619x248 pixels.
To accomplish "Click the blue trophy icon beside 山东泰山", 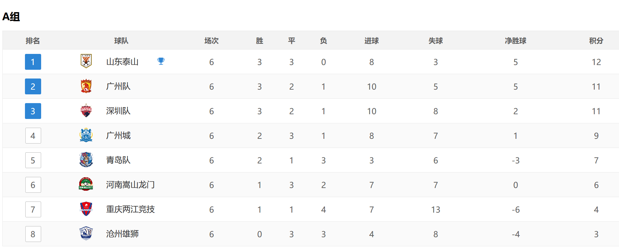I will pyautogui.click(x=161, y=61).
